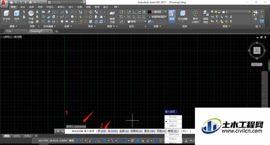Select the 开(ON) radio option in popup list

click(x=173, y=117)
